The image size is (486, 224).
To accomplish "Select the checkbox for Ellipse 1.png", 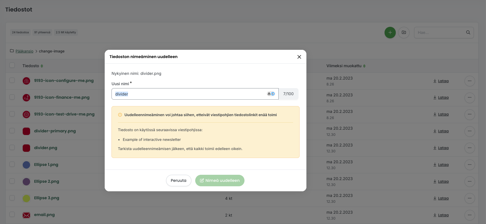I will pyautogui.click(x=12, y=164).
